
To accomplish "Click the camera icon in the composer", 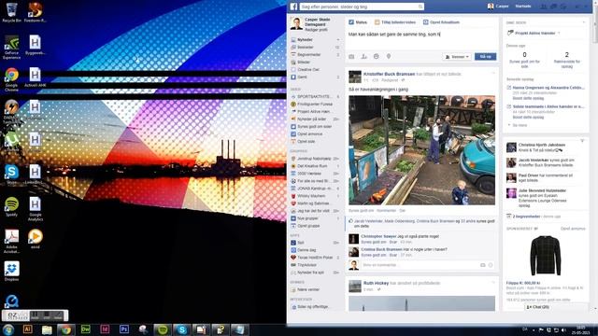I will coord(351,57).
